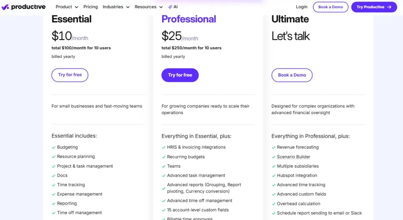Click the checkmark next to Teams
403x220 pixels.
tap(164, 166)
